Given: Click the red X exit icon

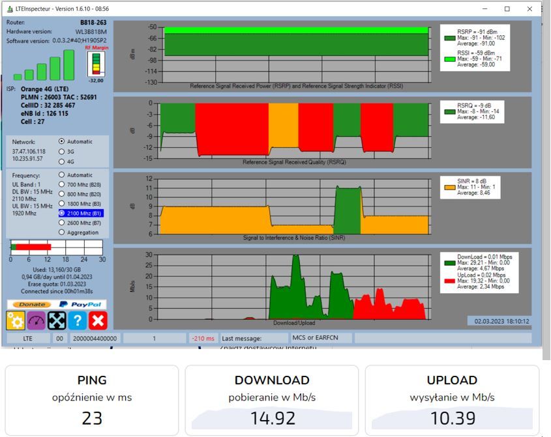Looking at the screenshot, I should pyautogui.click(x=98, y=320).
